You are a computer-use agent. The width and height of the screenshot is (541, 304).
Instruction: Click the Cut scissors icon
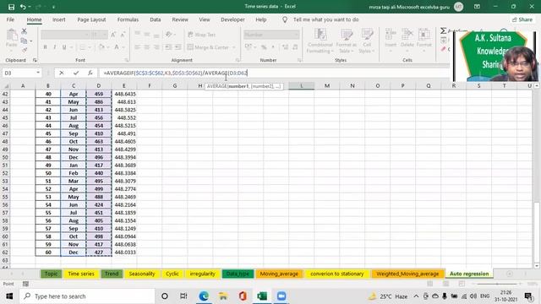24,32
